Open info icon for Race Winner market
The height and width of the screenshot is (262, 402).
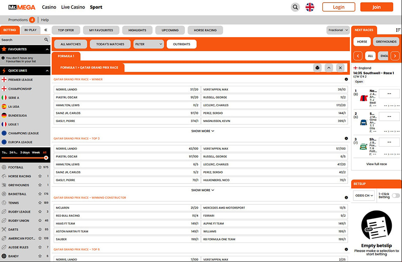click(346, 79)
